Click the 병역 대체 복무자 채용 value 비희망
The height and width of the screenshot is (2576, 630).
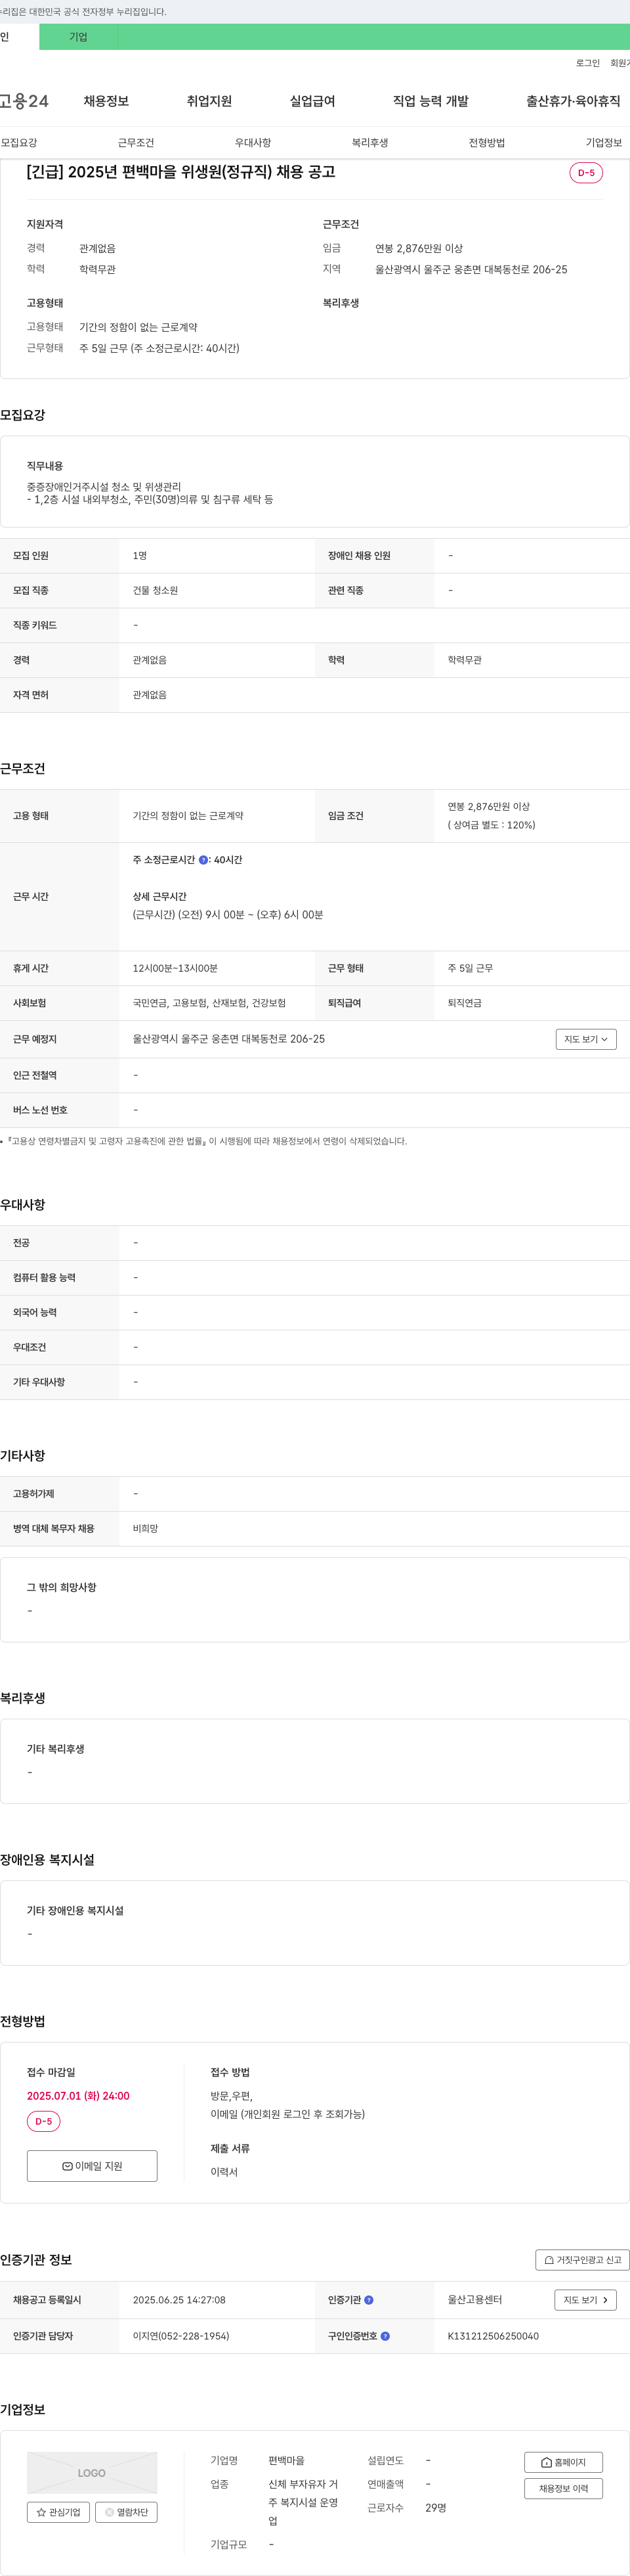pos(145,1529)
